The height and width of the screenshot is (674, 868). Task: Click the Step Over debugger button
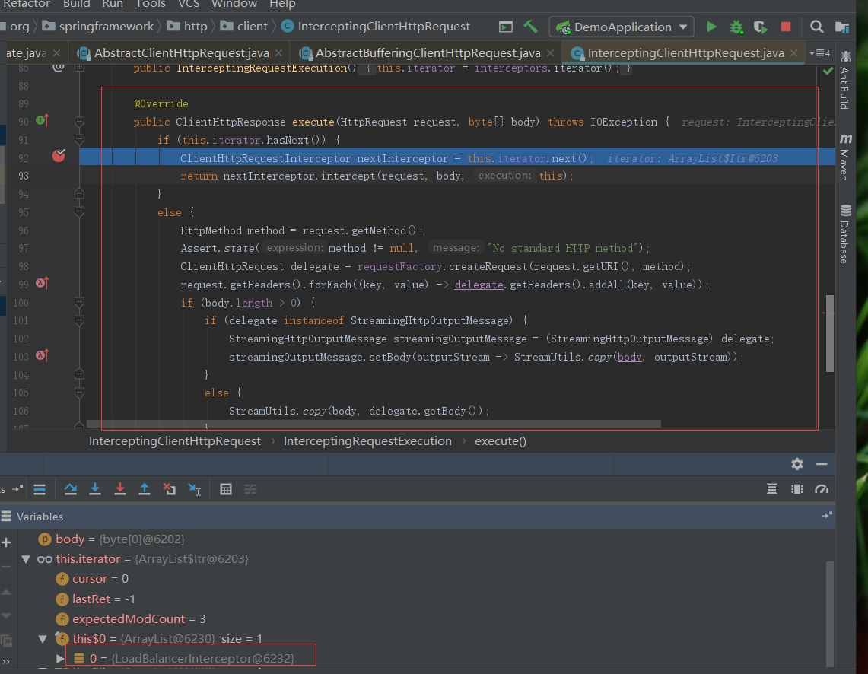71,489
